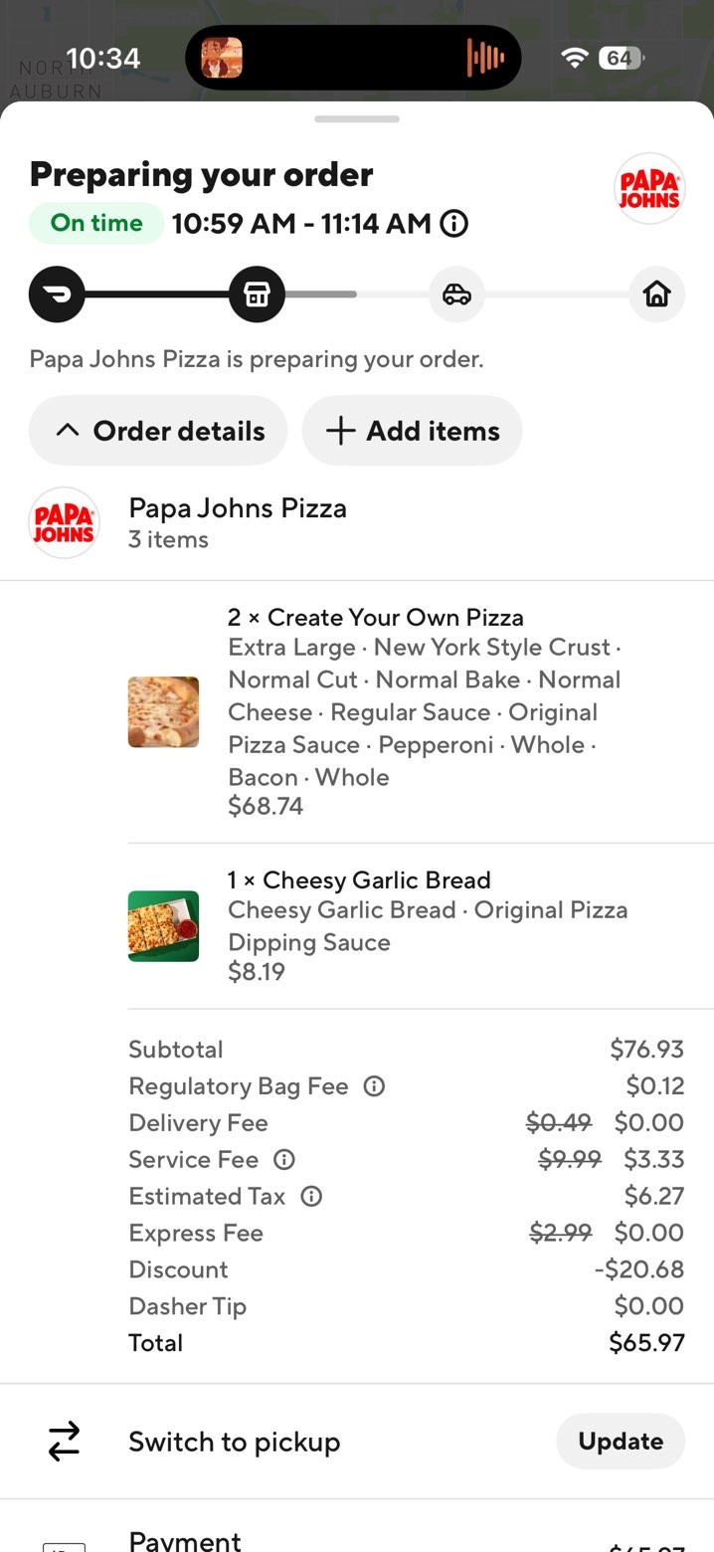
Task: Show Regulatory Bag Fee info
Action: pos(374,1086)
